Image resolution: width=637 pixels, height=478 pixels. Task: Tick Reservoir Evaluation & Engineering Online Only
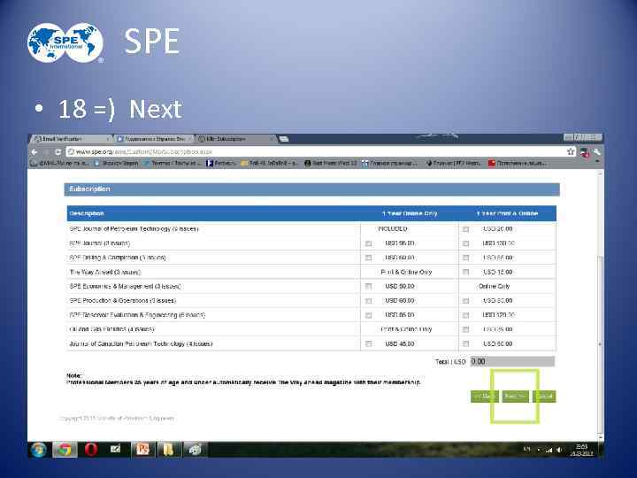pos(368,315)
